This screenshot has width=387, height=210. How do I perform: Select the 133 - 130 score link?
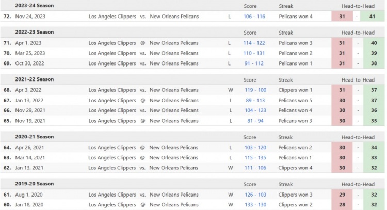pos(254,205)
